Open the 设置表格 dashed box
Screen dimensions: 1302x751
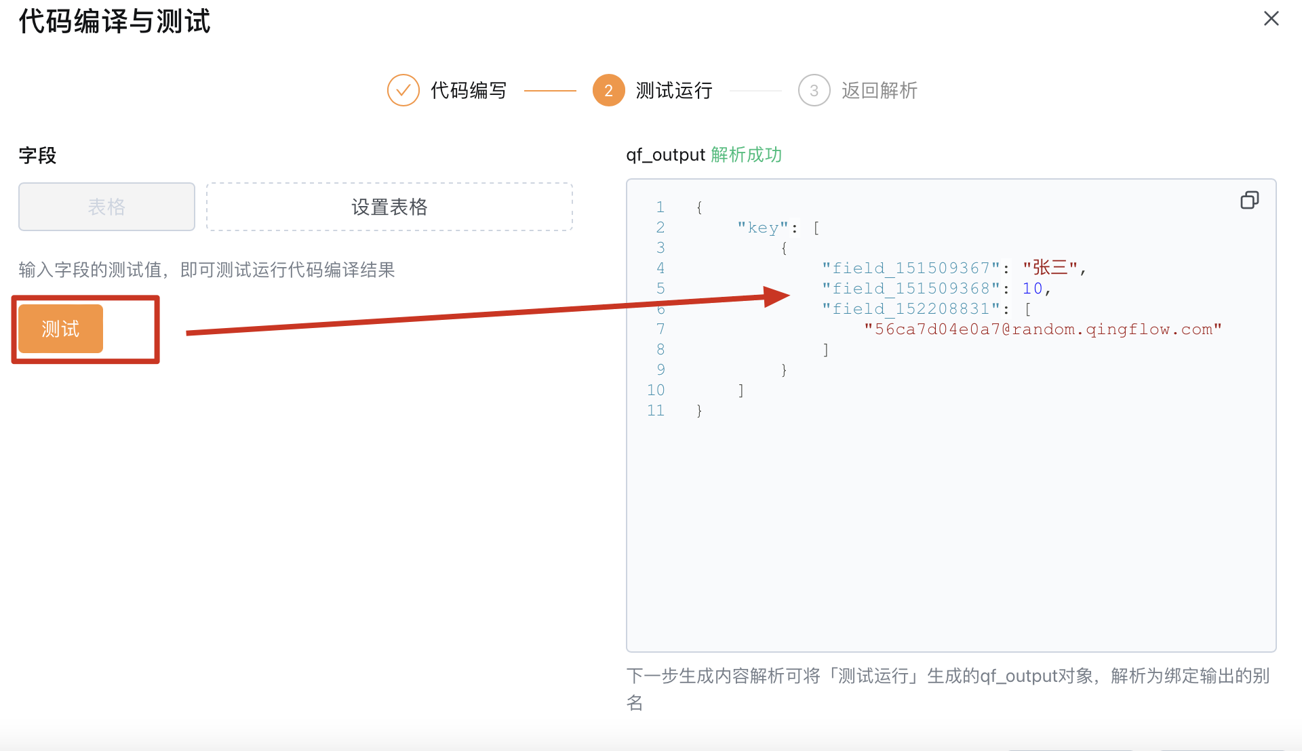(389, 207)
